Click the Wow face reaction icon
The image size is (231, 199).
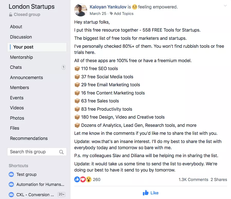(x=88, y=179)
